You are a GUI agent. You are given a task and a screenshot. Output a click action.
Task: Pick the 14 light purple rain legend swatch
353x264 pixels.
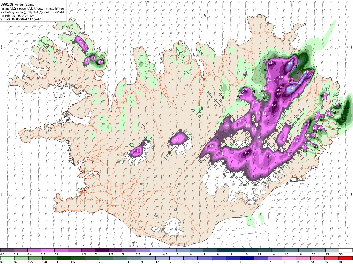pos(275,258)
